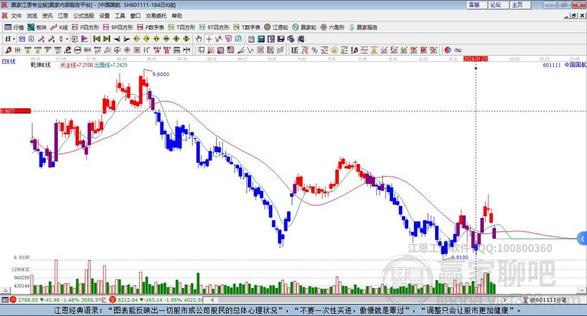The height and width of the screenshot is (316, 587).
Task: Open the P四方形 tool
Action: 85,28
